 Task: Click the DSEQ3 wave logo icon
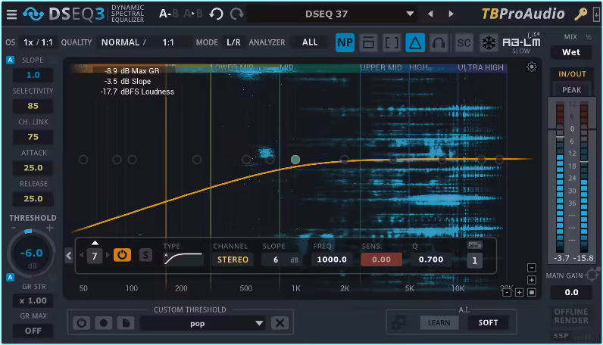[33, 14]
